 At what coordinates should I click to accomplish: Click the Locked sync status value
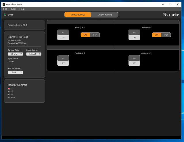11,62
